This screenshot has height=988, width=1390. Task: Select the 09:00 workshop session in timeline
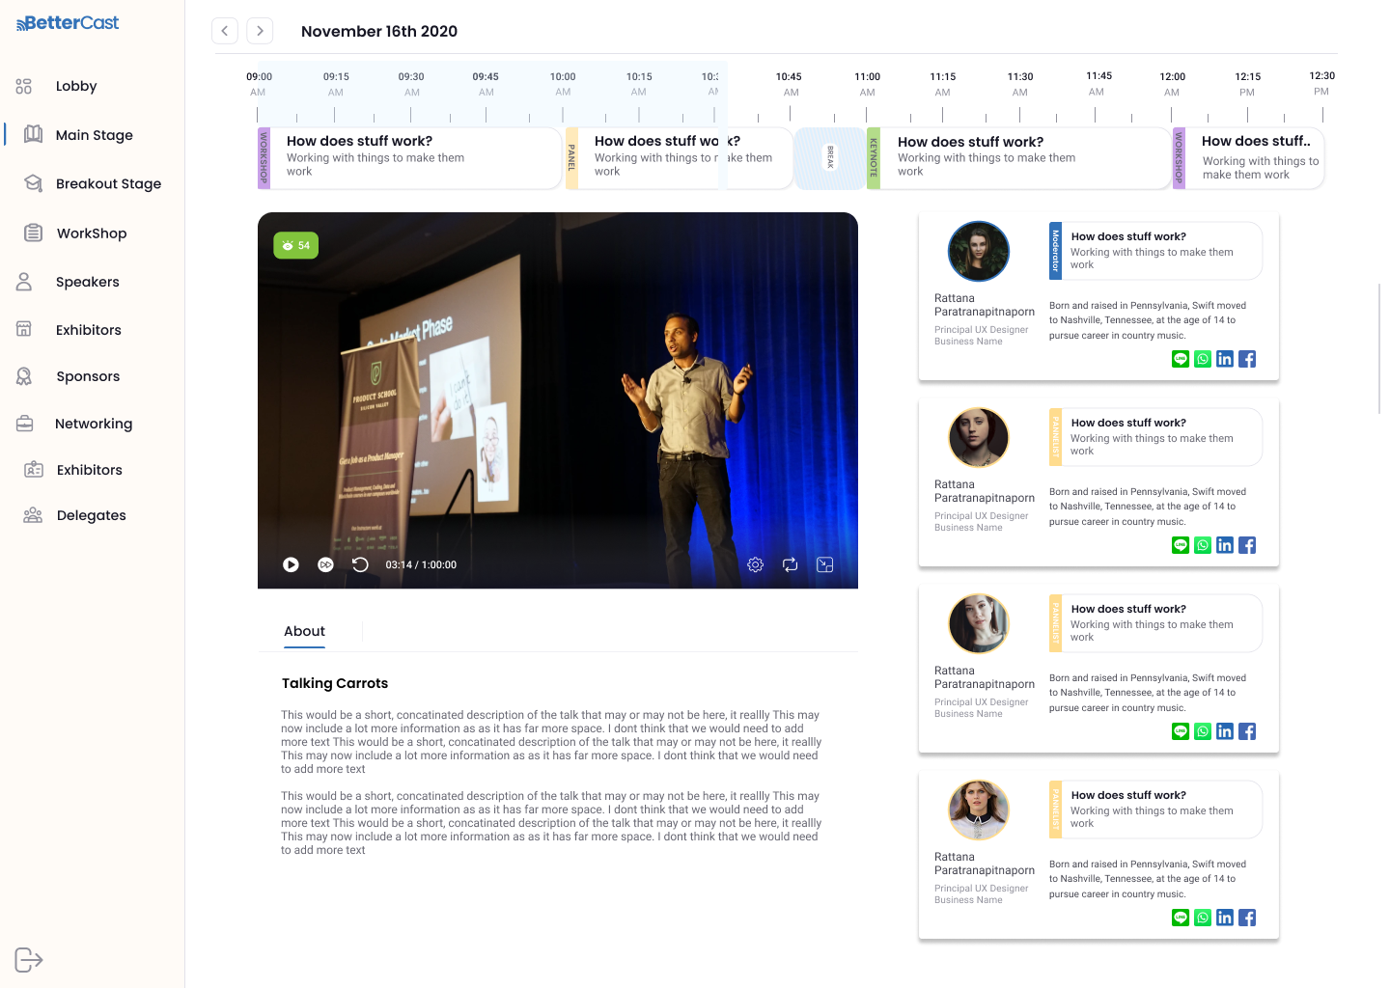tap(409, 158)
